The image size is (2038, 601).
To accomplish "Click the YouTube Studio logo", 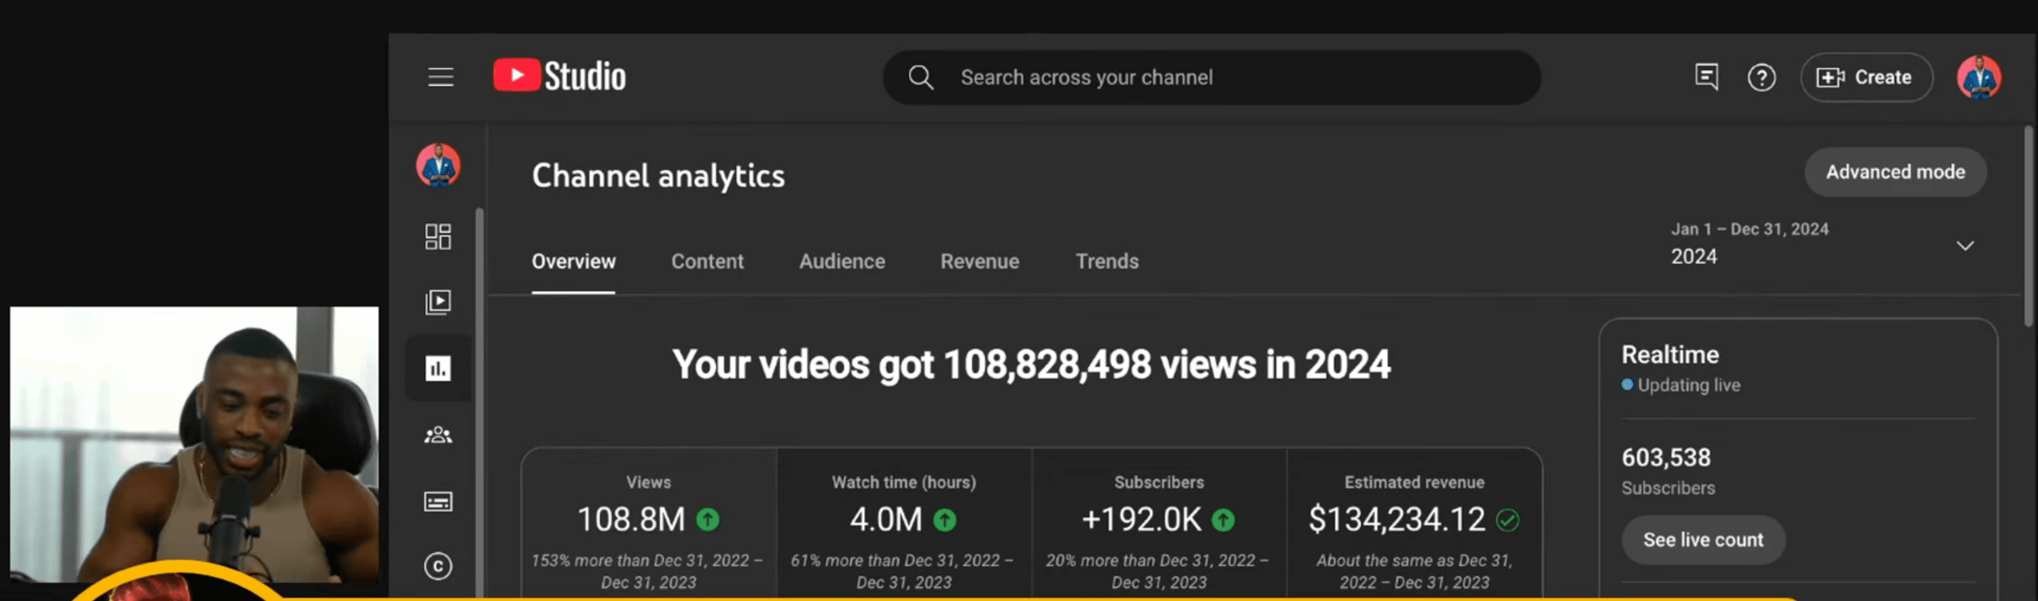I will (559, 76).
